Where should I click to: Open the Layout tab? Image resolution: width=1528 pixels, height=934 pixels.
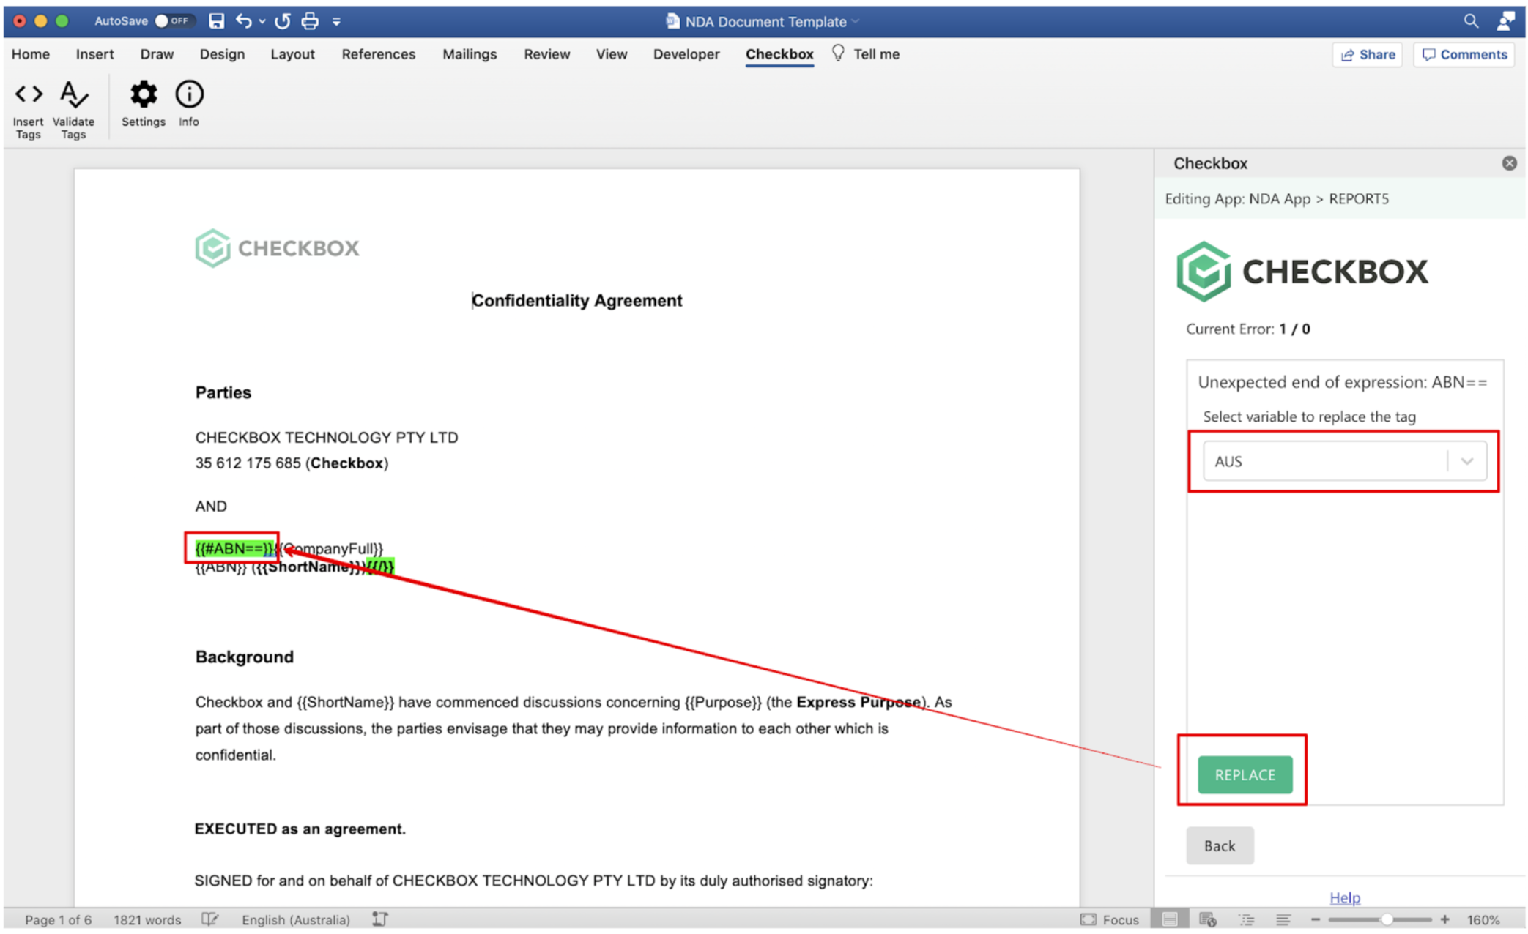pos(292,54)
